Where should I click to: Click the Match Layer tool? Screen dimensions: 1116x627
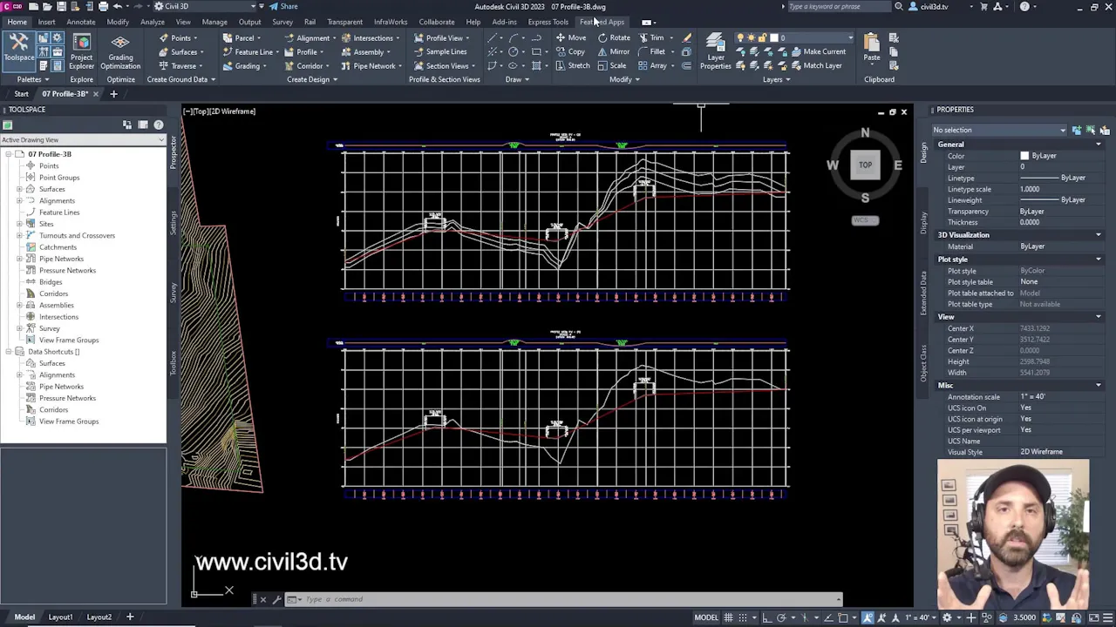(816, 65)
